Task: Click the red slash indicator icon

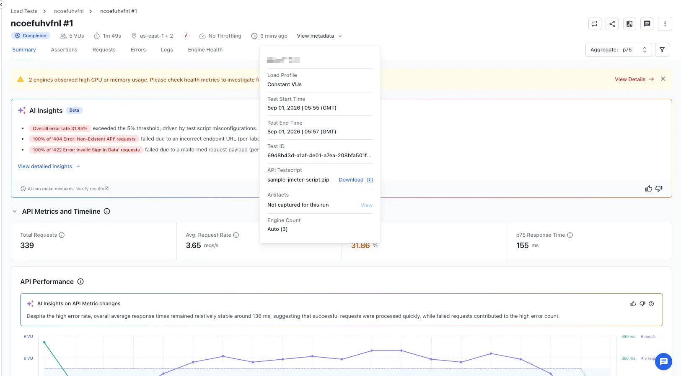Action: [x=186, y=36]
